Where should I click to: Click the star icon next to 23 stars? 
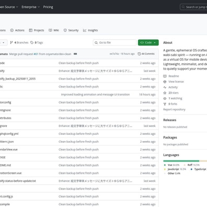(165, 93)
